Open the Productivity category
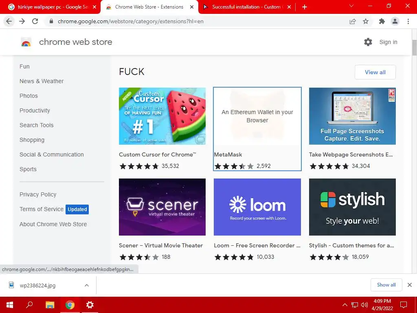This screenshot has height=313, width=417. [x=35, y=110]
